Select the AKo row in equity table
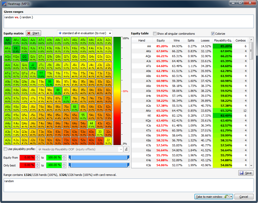Viewport: 258px width, 203px height. [190, 111]
